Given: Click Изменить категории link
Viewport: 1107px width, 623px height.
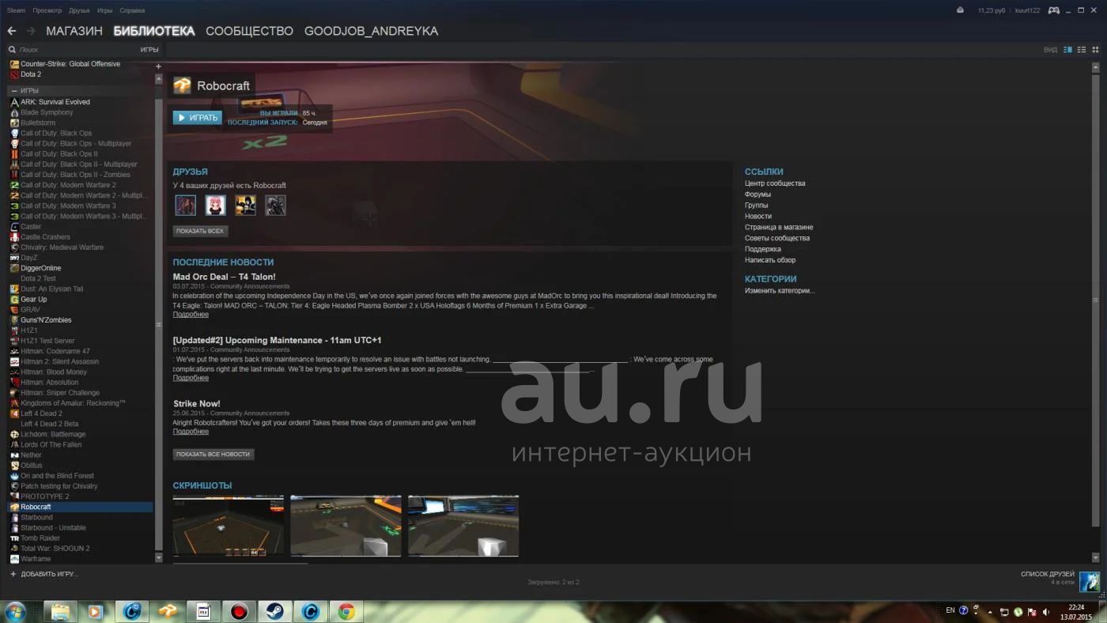Looking at the screenshot, I should [x=780, y=291].
